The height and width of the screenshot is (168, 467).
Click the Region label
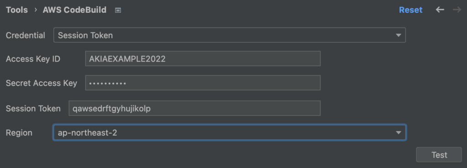(x=19, y=133)
